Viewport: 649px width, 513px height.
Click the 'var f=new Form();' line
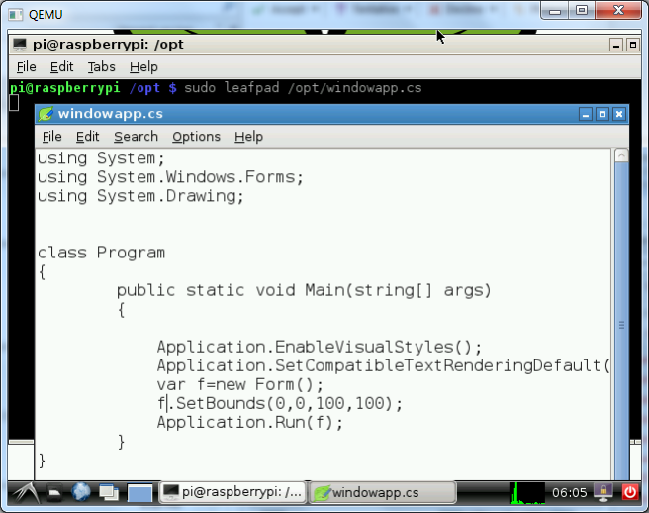tap(240, 385)
